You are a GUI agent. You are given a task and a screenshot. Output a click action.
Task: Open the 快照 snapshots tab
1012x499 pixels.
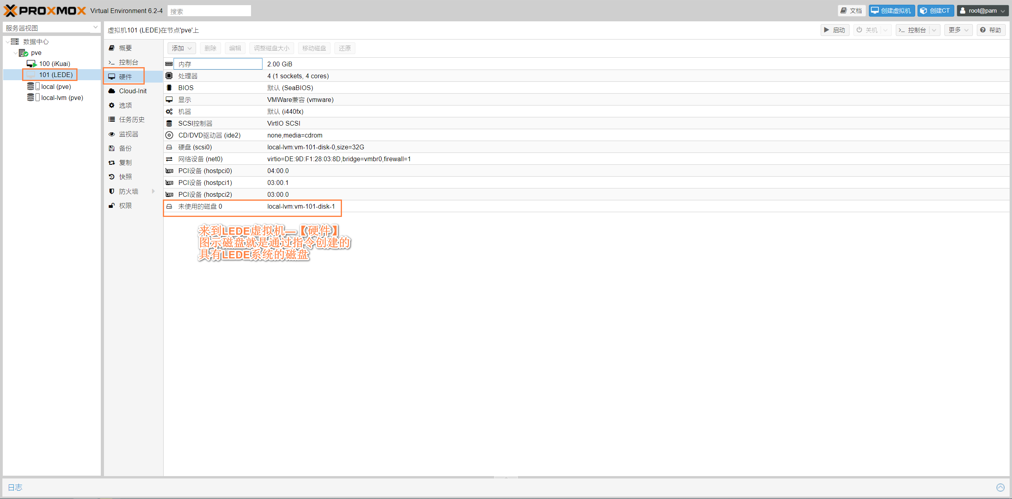tap(125, 177)
